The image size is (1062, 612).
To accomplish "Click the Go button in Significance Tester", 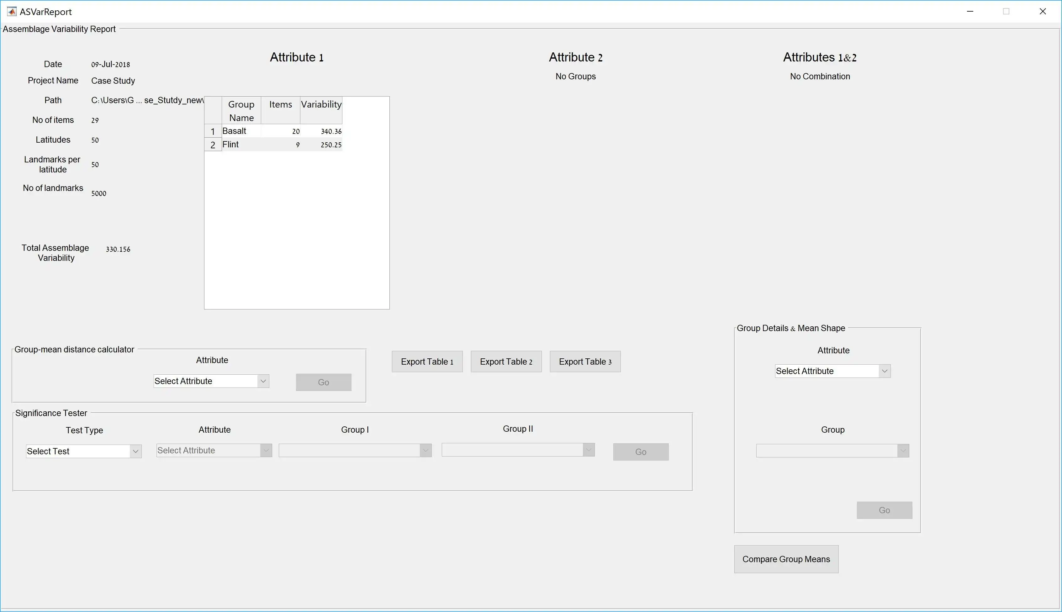I will pos(640,451).
